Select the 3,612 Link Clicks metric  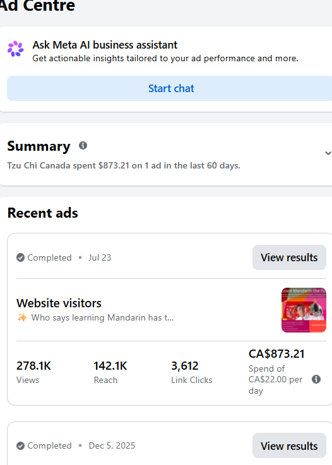[x=192, y=372]
